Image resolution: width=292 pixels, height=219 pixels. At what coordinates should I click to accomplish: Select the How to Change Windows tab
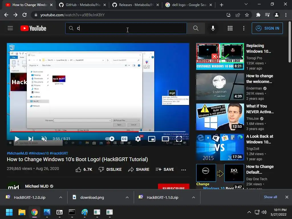tap(29, 5)
